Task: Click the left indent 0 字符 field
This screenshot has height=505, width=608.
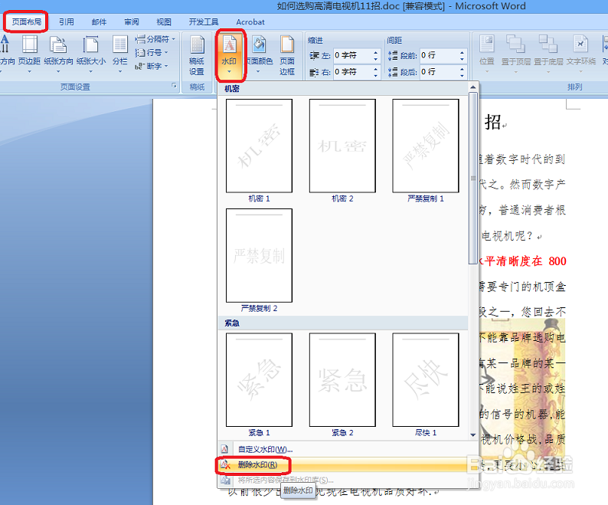Action: click(352, 55)
